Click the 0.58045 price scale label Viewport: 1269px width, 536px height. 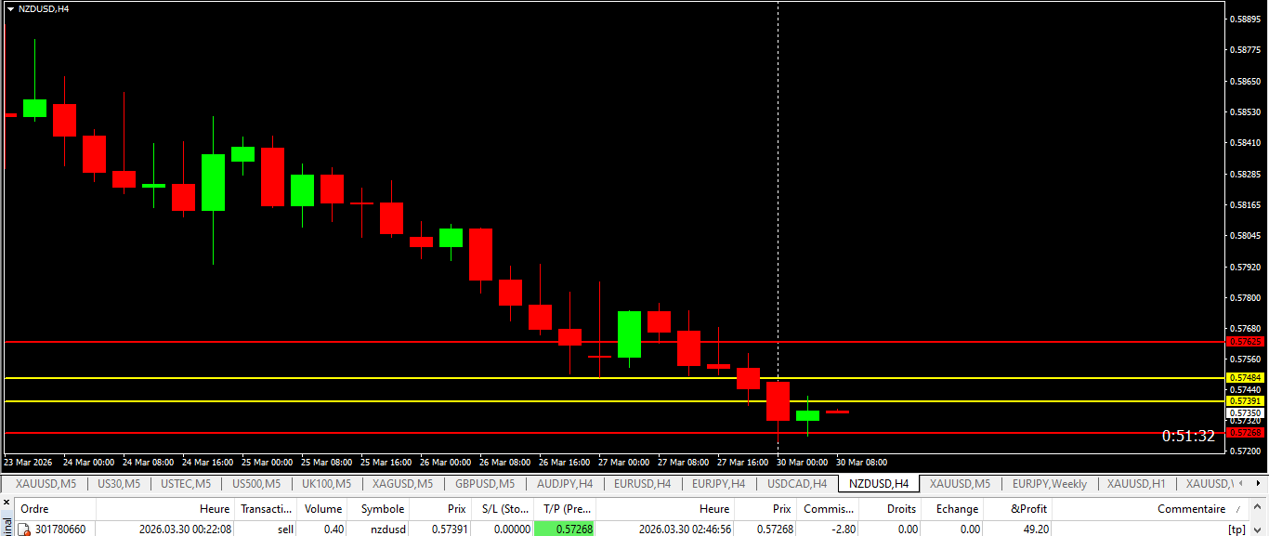click(x=1247, y=236)
